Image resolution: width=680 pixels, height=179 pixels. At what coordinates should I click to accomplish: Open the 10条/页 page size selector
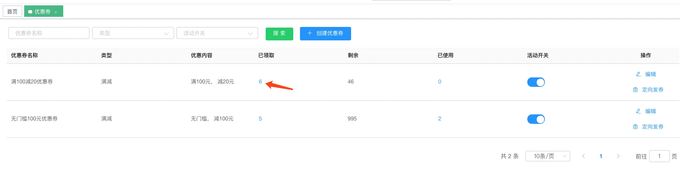click(547, 156)
